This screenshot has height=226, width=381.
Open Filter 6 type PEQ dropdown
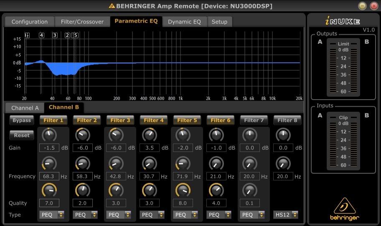218,215
